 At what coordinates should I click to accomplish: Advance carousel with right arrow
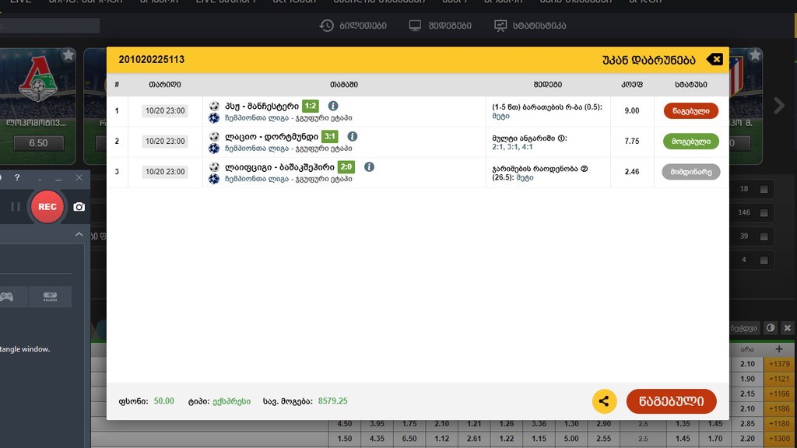[778, 106]
